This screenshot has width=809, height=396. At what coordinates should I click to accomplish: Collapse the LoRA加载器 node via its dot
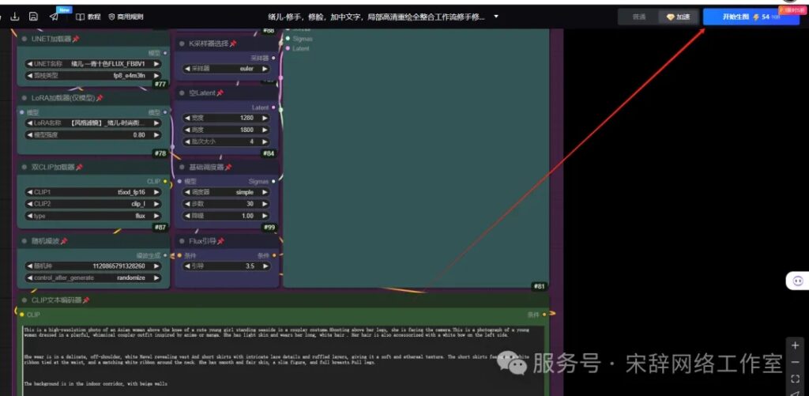pyautogui.click(x=24, y=97)
